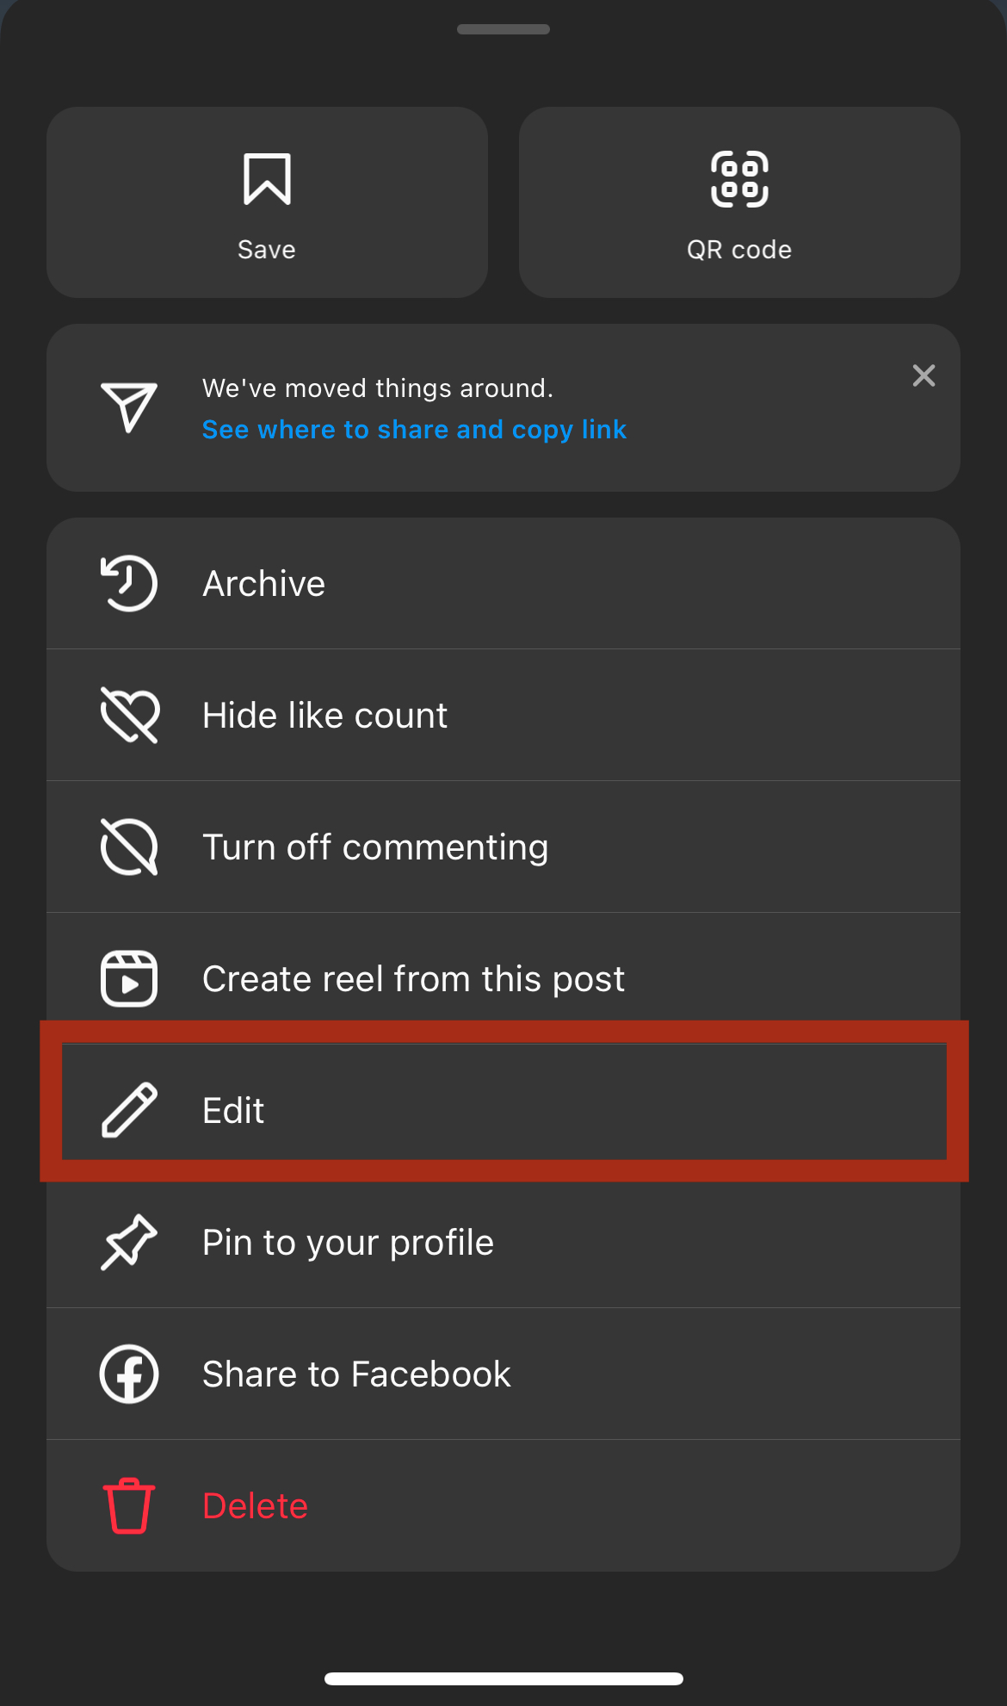Tap the red trash can icon
The width and height of the screenshot is (1007, 1706).
coord(129,1505)
